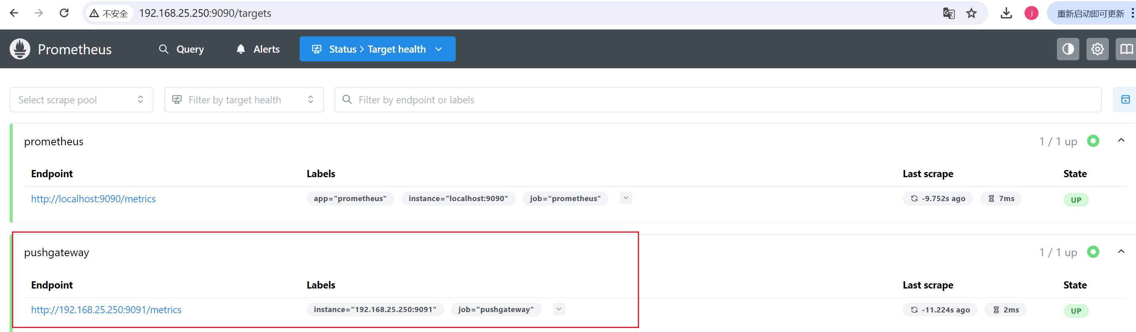This screenshot has width=1136, height=332.
Task: Expand labels for the 192.168.25.250:9091 target
Action: pyautogui.click(x=559, y=309)
